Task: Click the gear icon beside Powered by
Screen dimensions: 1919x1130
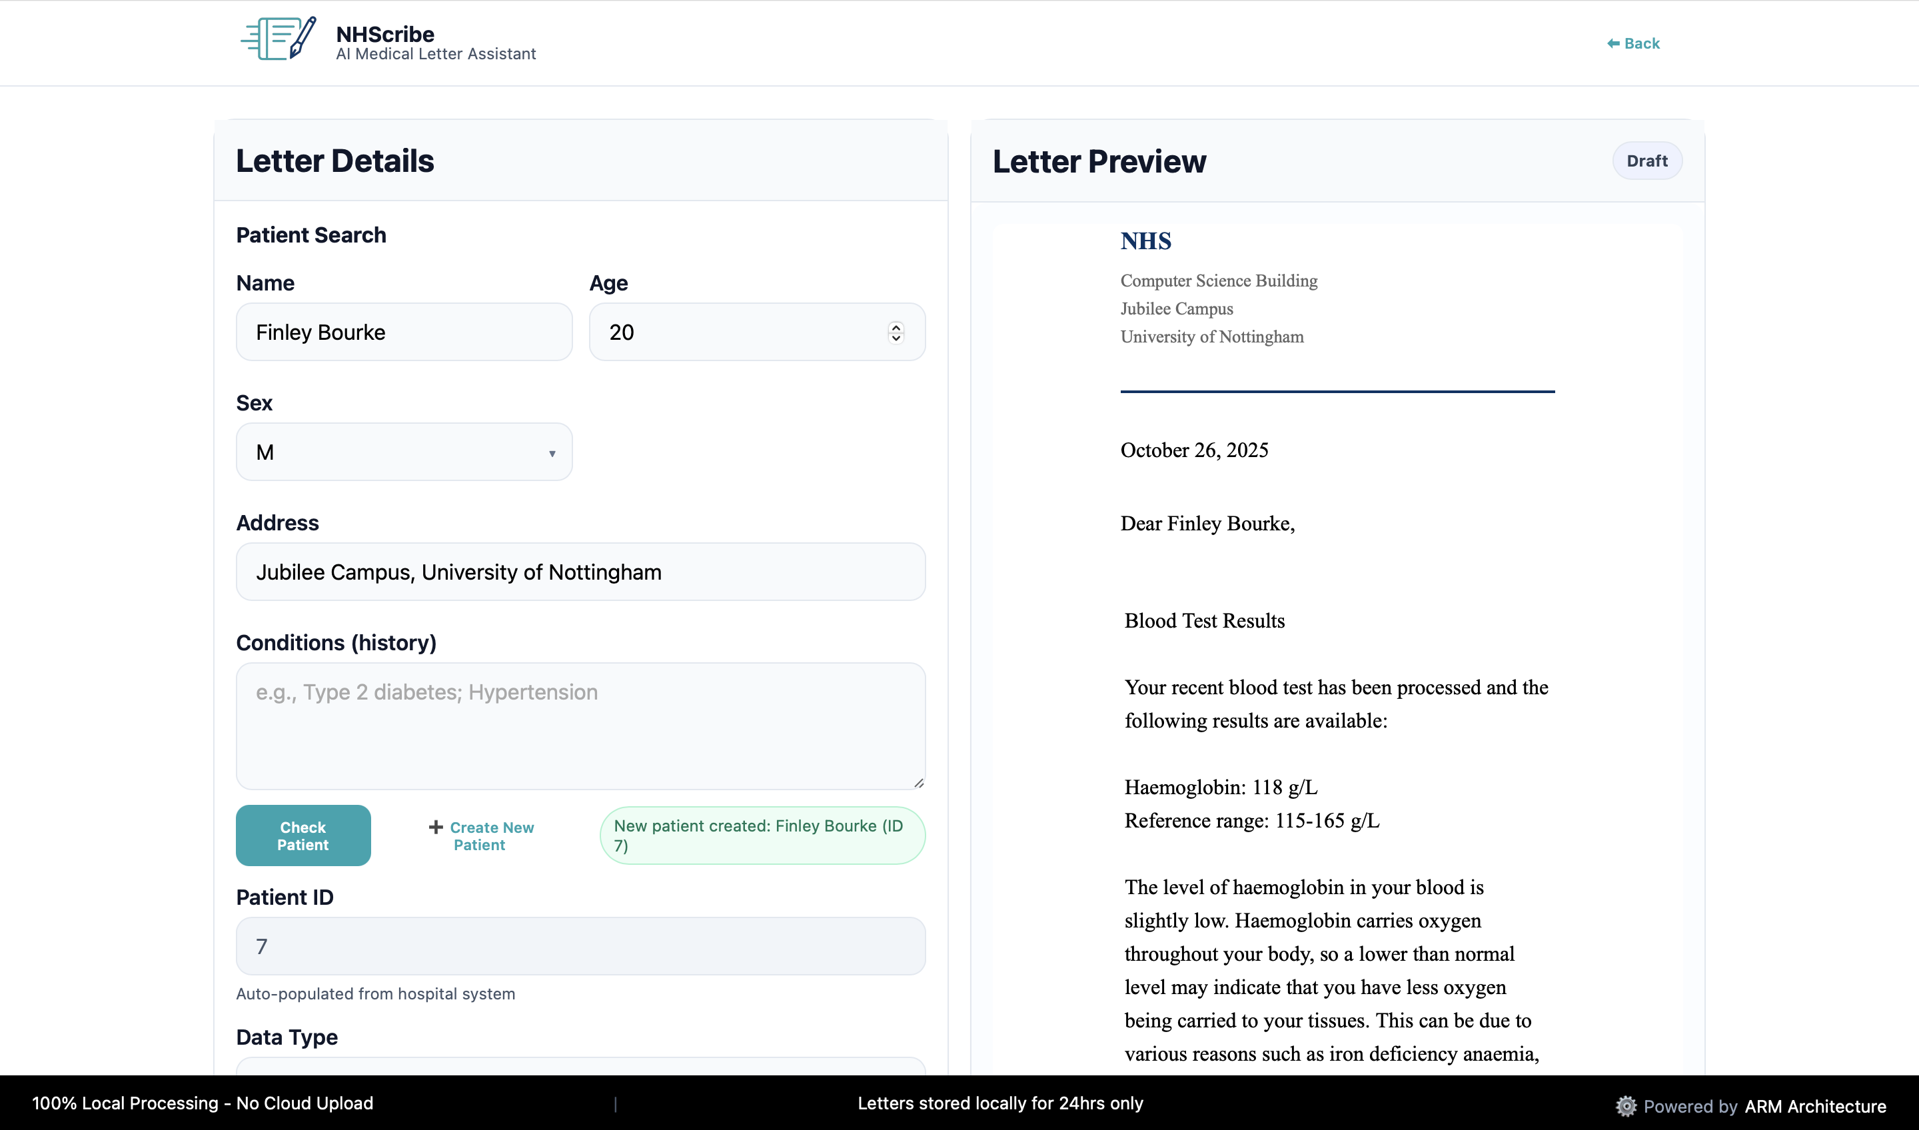Action: coord(1625,1105)
